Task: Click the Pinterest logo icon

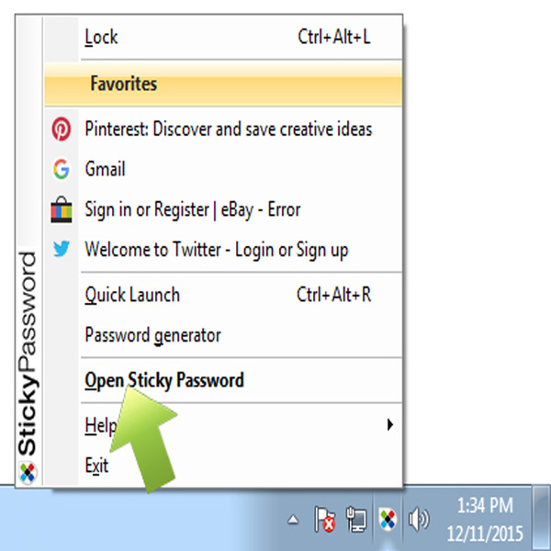Action: [x=62, y=129]
